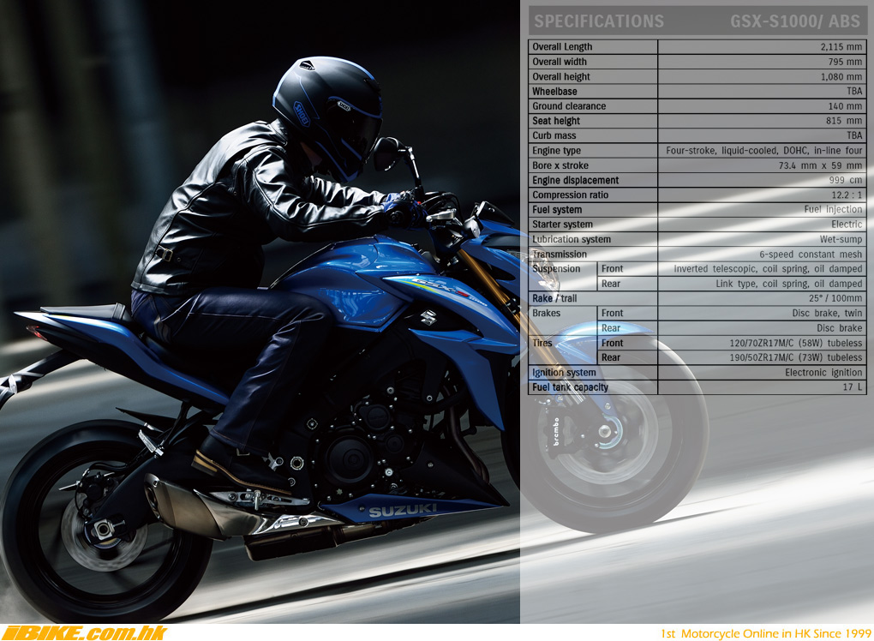The image size is (874, 641).
Task: Click the Wet-sump value
Action: [841, 239]
